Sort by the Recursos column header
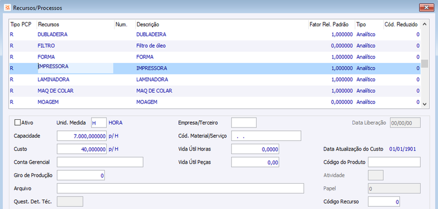The image size is (438, 209). point(76,25)
